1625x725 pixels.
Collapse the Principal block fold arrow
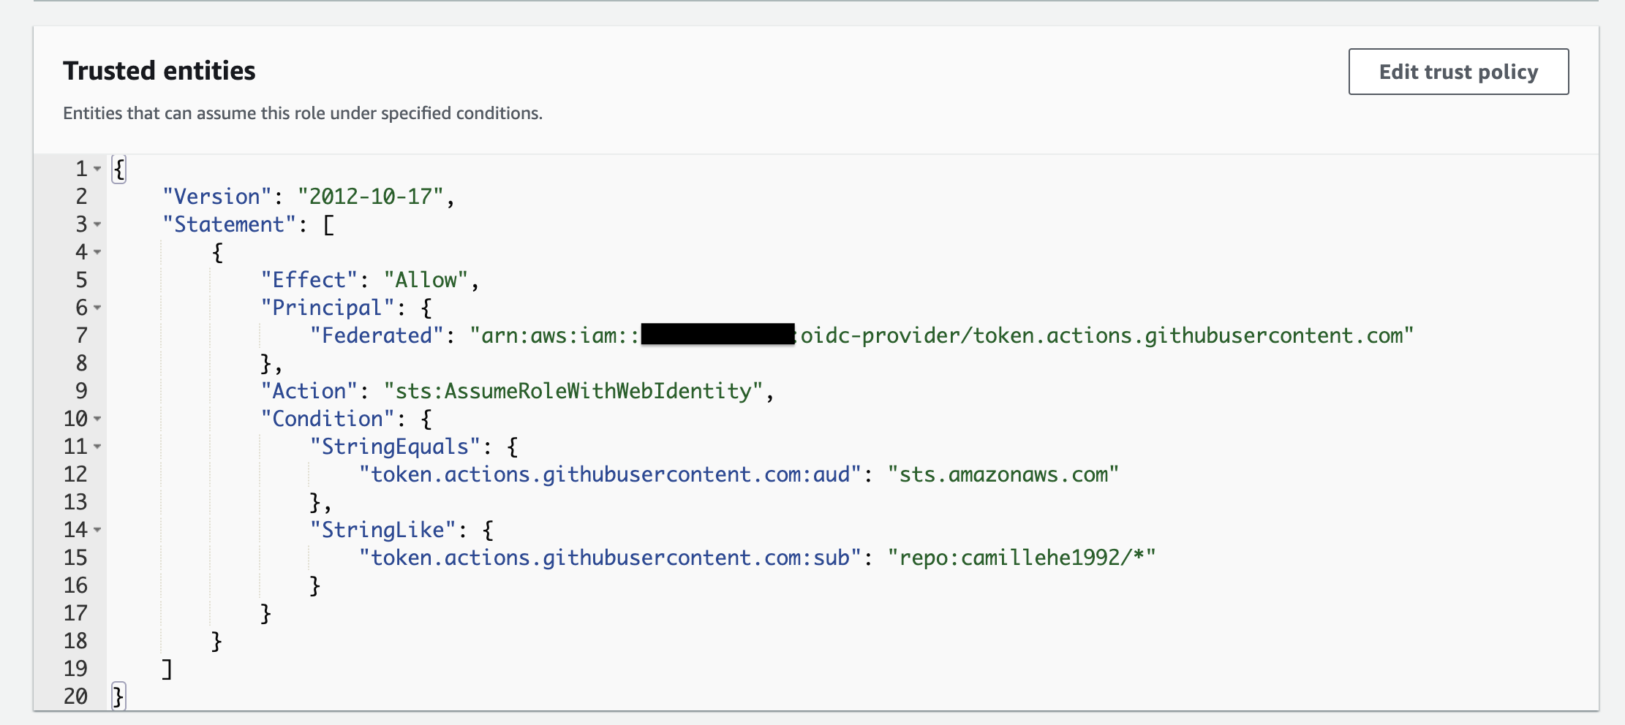tap(97, 308)
